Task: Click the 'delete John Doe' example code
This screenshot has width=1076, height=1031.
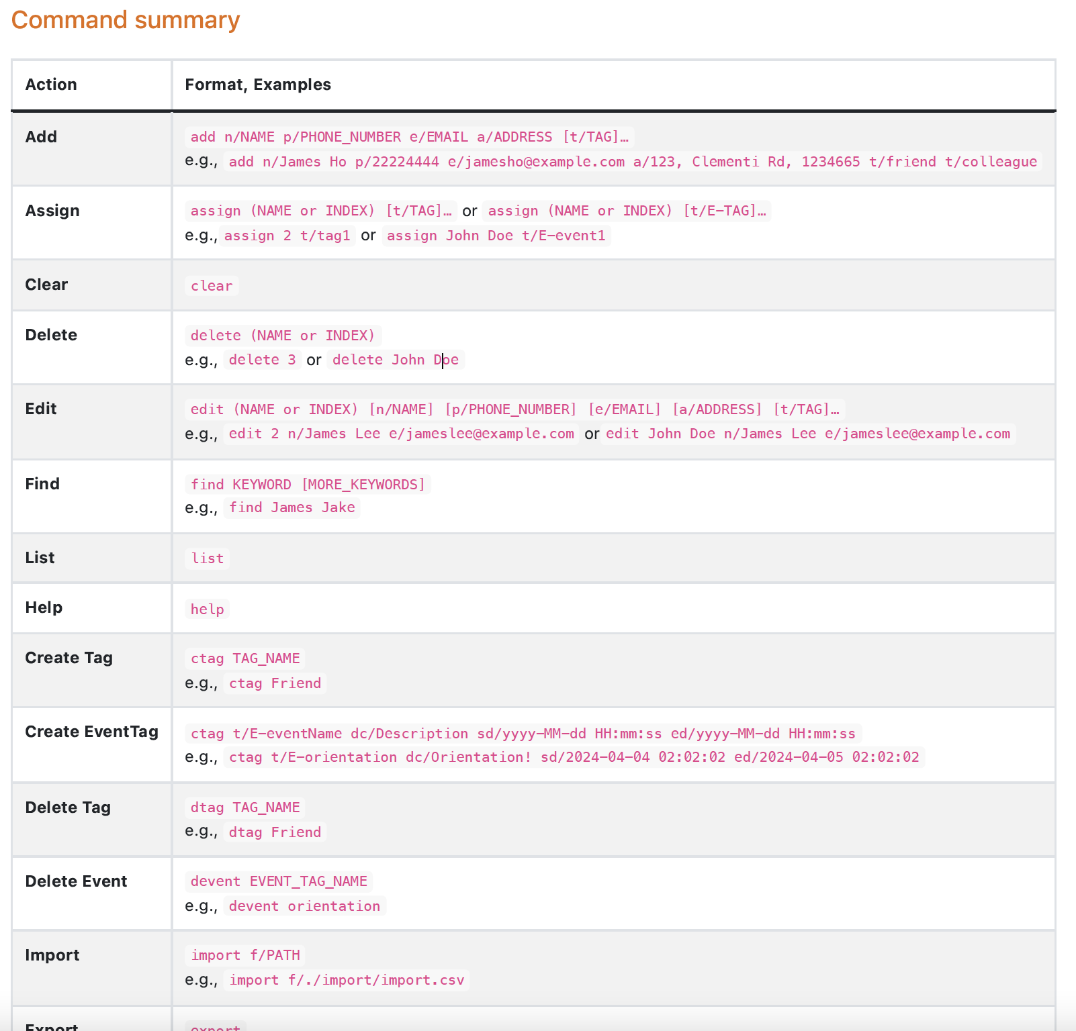Action: click(396, 360)
